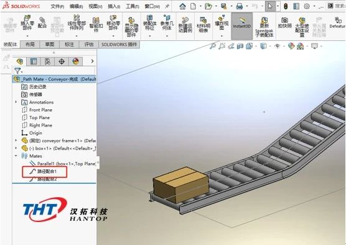Open the 工具 (Tools) menu
The height and width of the screenshot is (245, 346).
click(x=133, y=6)
